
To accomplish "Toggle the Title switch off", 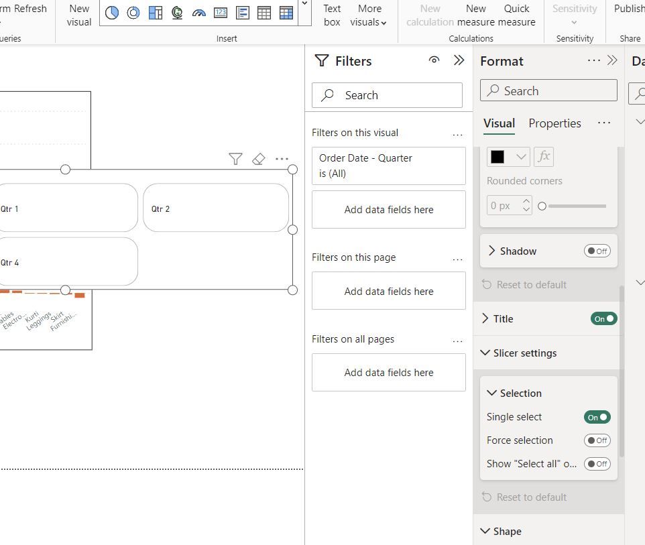I will [x=603, y=319].
